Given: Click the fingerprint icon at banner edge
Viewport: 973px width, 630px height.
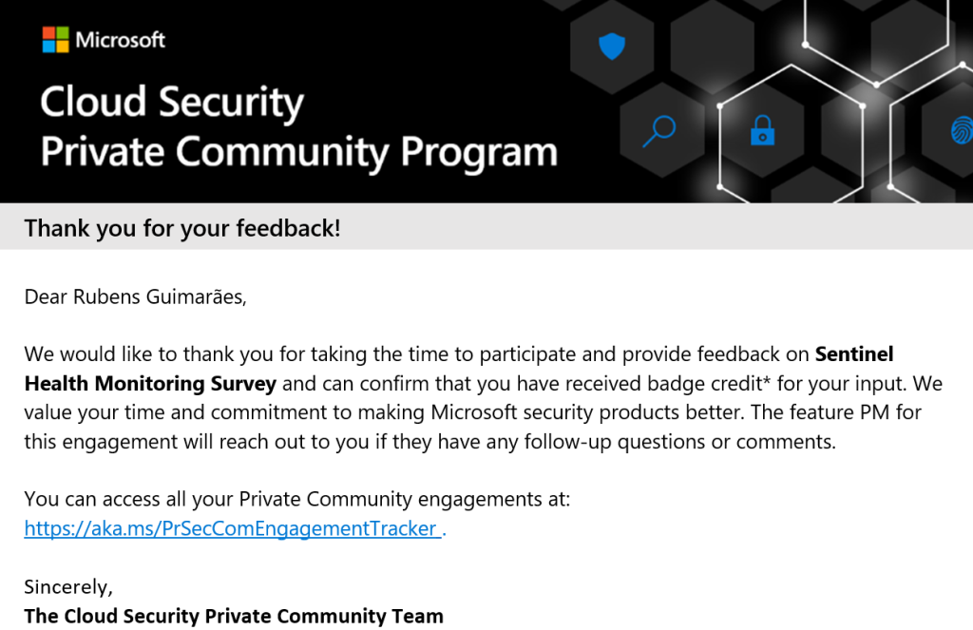Looking at the screenshot, I should pos(962,131).
